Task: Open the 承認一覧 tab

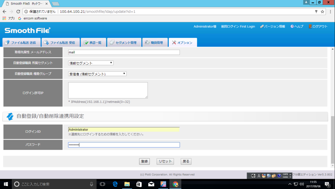Action: (x=93, y=42)
